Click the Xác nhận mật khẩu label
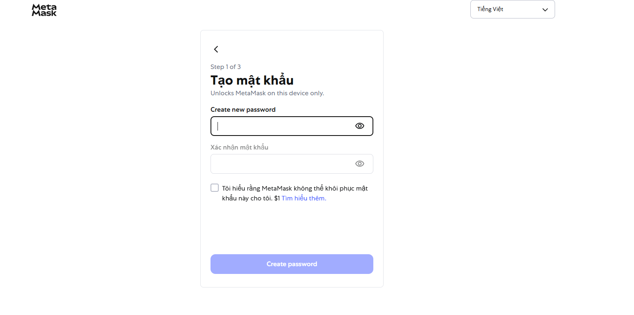Viewport: 634px width, 315px height. coord(239,147)
